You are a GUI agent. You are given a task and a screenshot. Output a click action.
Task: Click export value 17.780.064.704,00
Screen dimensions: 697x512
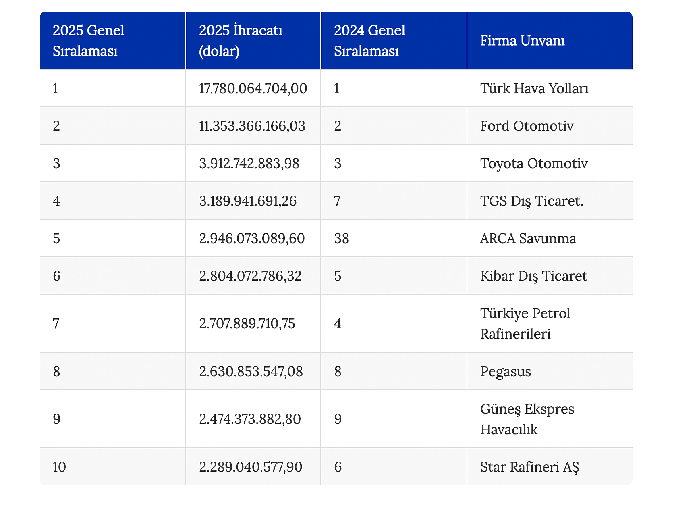253,88
